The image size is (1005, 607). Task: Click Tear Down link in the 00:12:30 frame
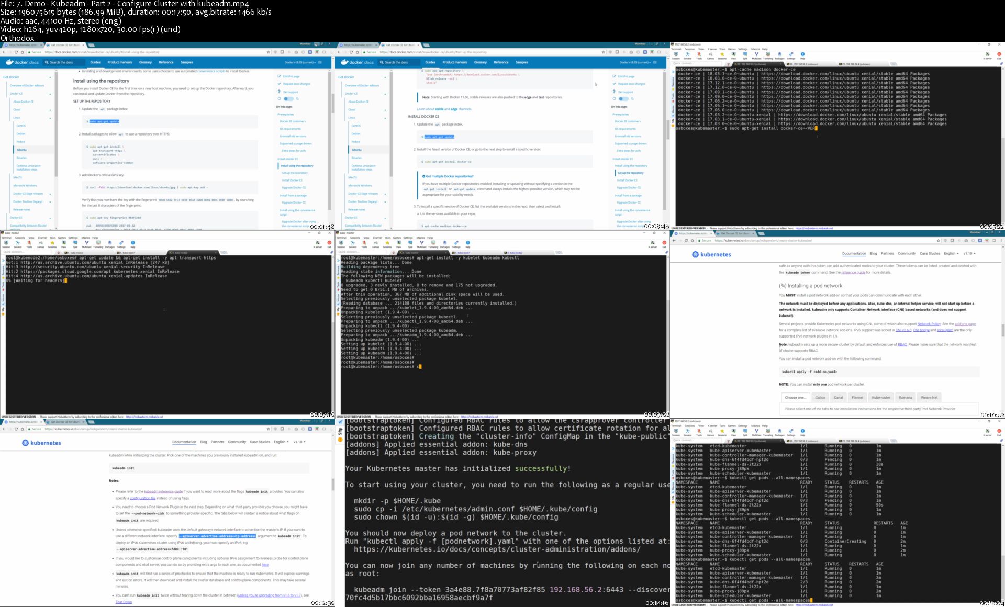click(124, 602)
